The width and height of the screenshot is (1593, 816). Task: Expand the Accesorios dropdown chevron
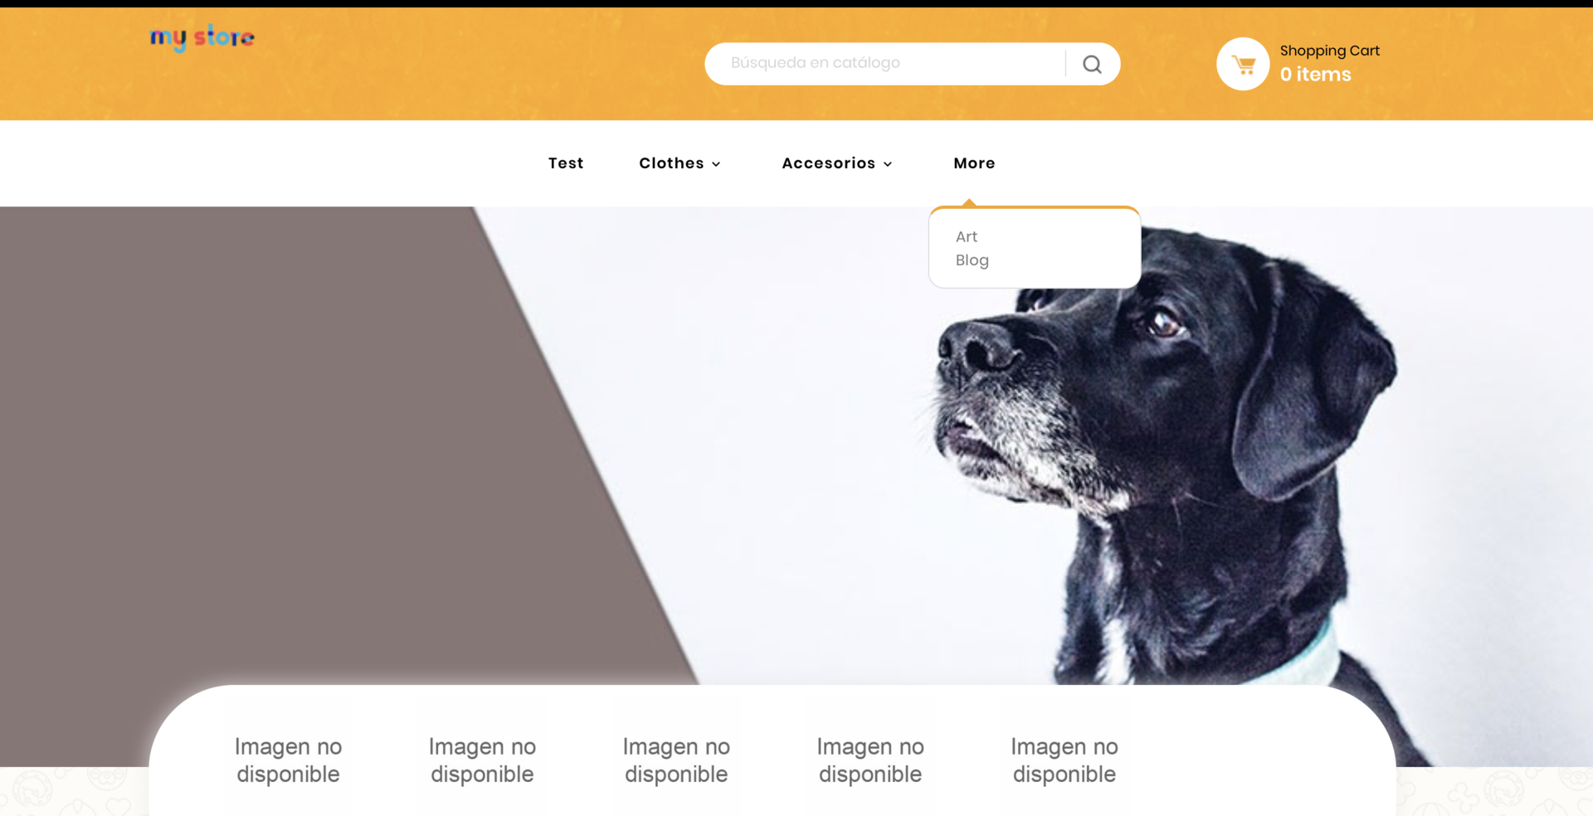pos(888,164)
